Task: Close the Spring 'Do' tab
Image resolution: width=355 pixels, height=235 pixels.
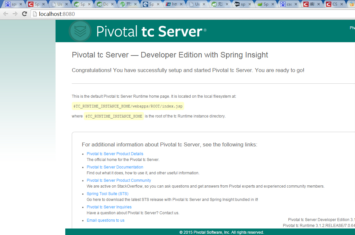Action: pos(112,4)
